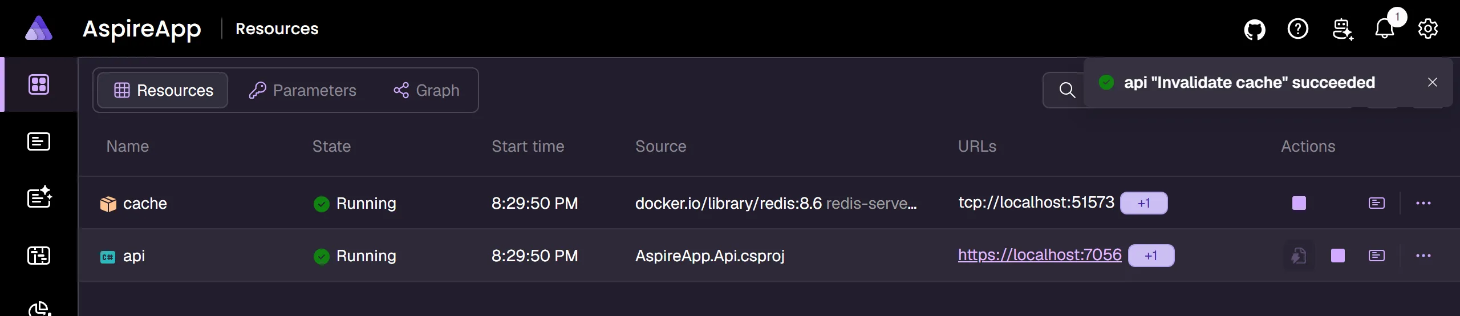The height and width of the screenshot is (316, 1460).
Task: Click docker.io/library/redis:8.6 source
Action: 729,203
